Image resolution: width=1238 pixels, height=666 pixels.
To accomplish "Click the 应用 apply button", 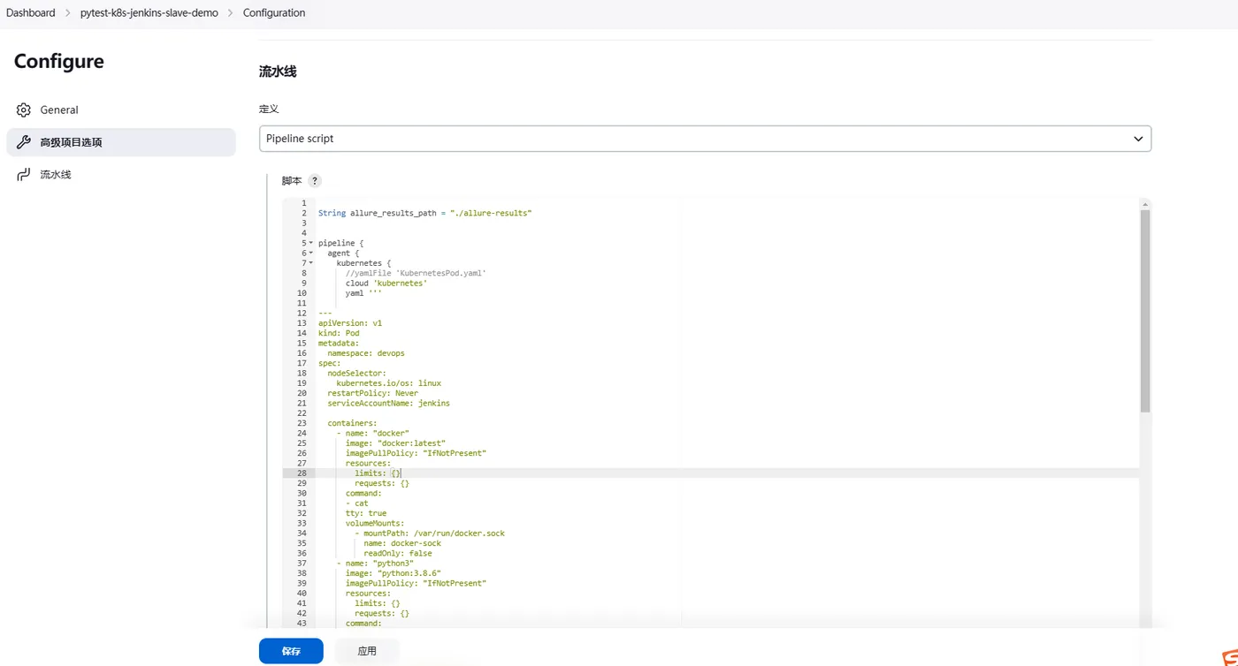I will (x=367, y=651).
